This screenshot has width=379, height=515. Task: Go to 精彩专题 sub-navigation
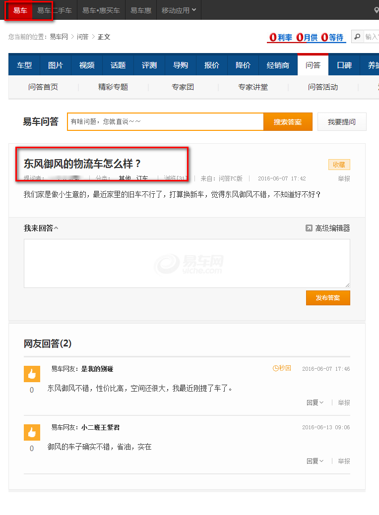[113, 87]
